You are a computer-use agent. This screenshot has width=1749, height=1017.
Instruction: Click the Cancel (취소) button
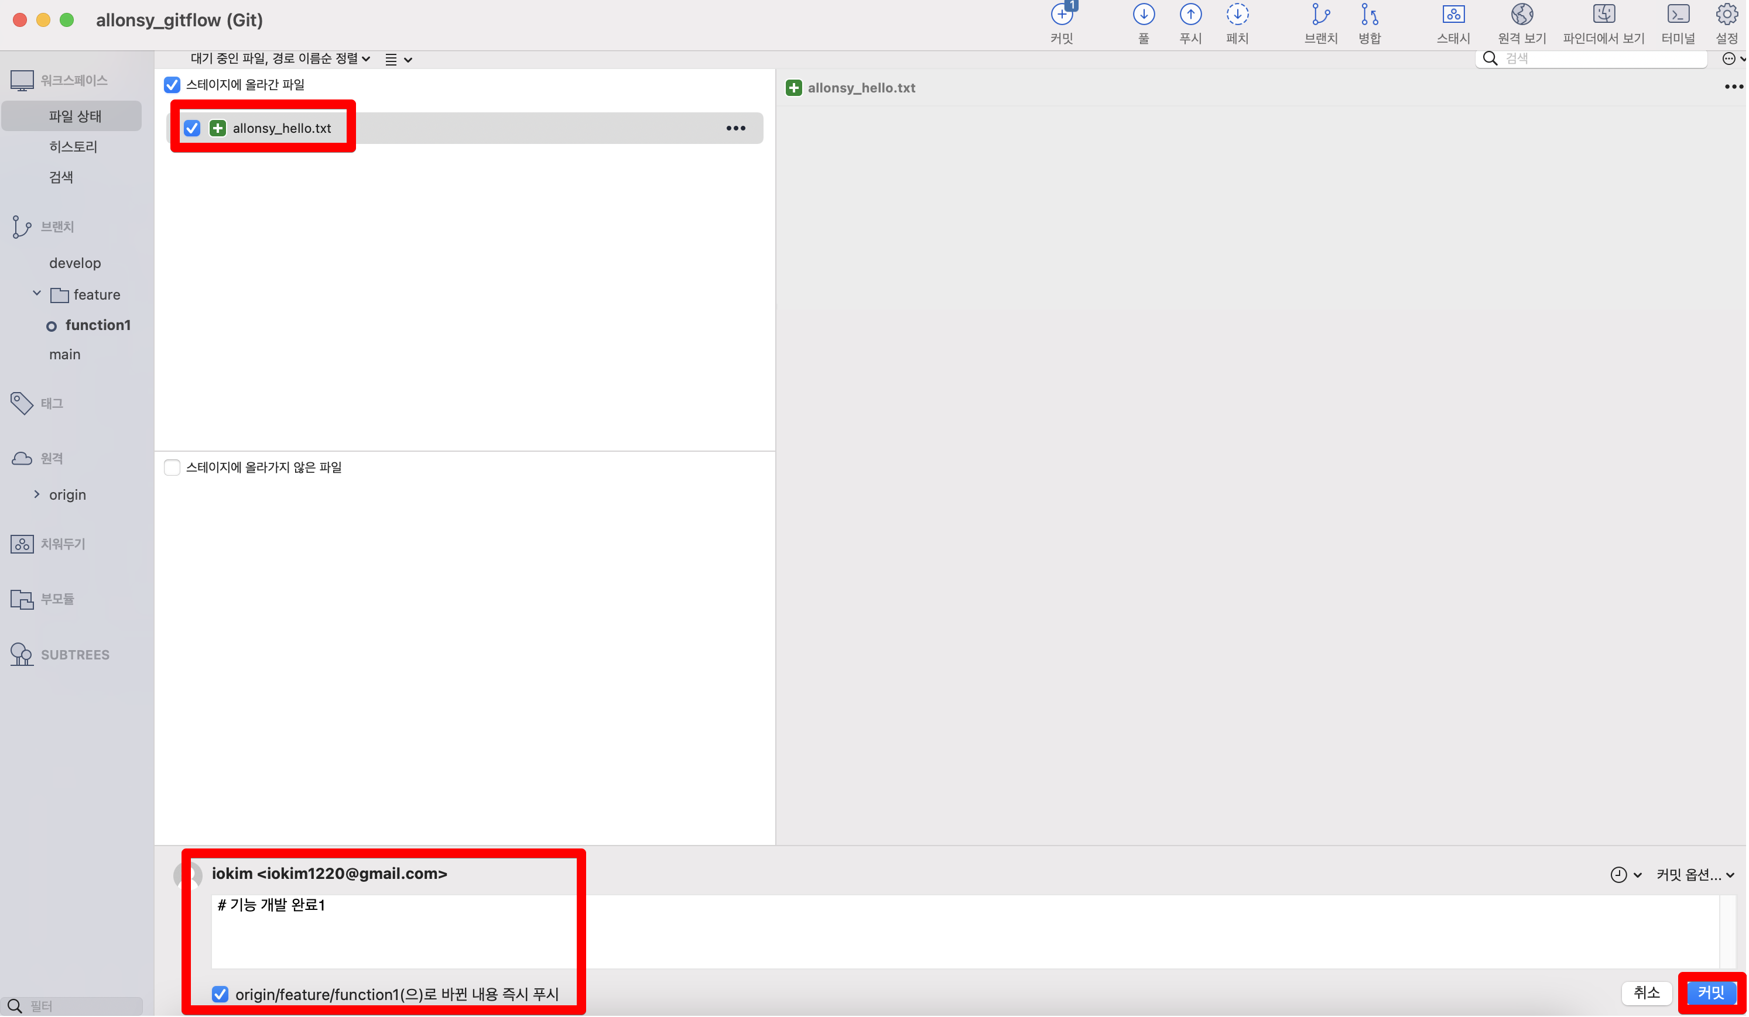pyautogui.click(x=1645, y=993)
